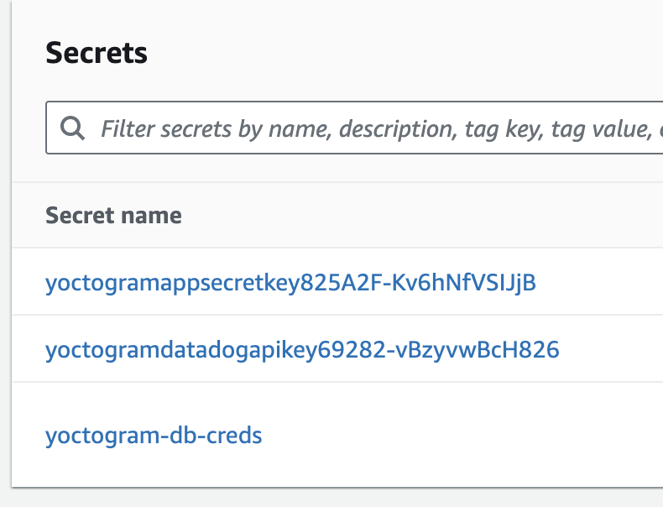Click the Secret name header row blank area
The width and height of the screenshot is (663, 507).
coord(420,216)
